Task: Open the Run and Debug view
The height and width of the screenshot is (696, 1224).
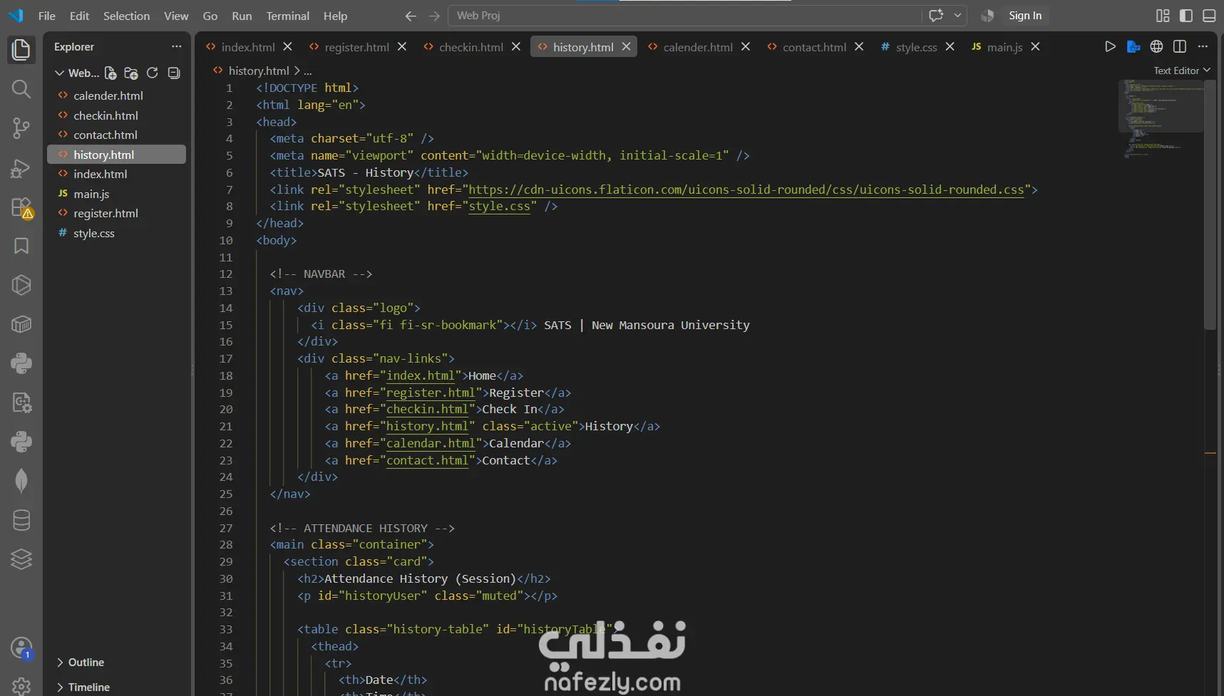Action: coord(21,168)
